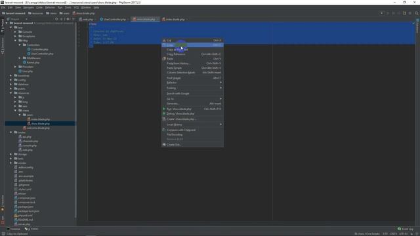Select Copy as Plain Text menu entry
This screenshot has height=236, width=420.
(x=192, y=50)
